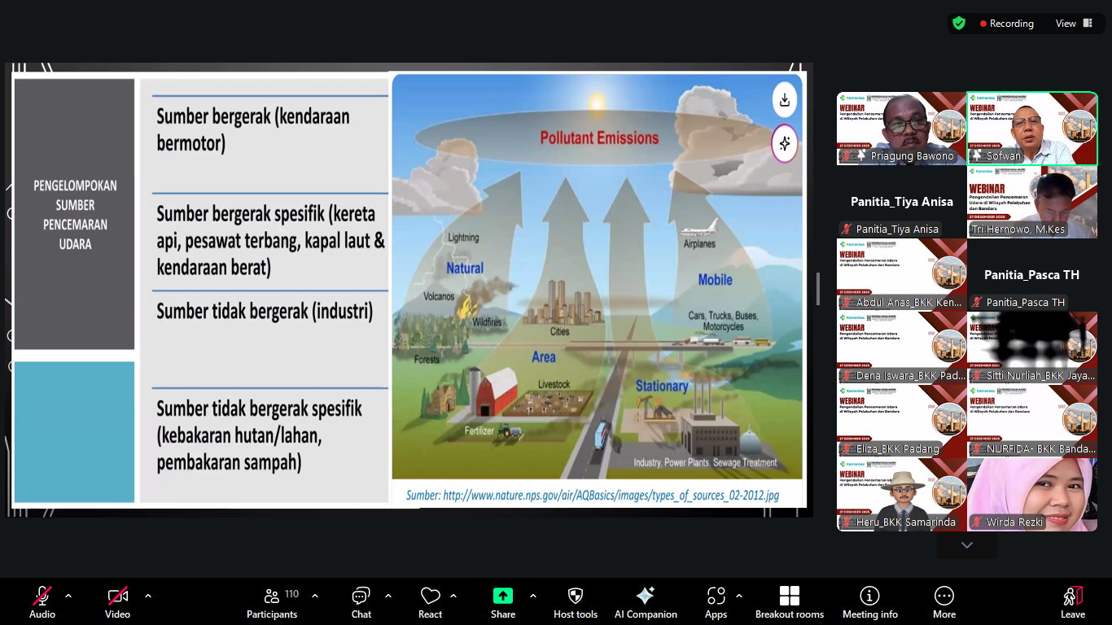Screen dimensions: 1112x625
Task: Select Sitti Nurliah_BKK participant tile
Action: tap(1032, 348)
